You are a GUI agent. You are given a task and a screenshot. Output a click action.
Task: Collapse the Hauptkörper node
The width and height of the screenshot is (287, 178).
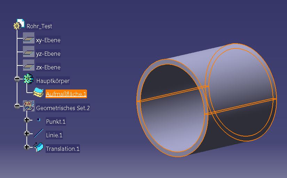17,79
